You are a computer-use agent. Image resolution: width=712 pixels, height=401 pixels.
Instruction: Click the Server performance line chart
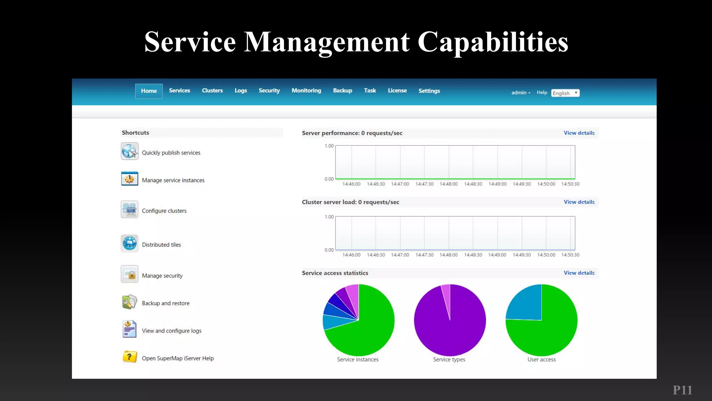pos(455,162)
